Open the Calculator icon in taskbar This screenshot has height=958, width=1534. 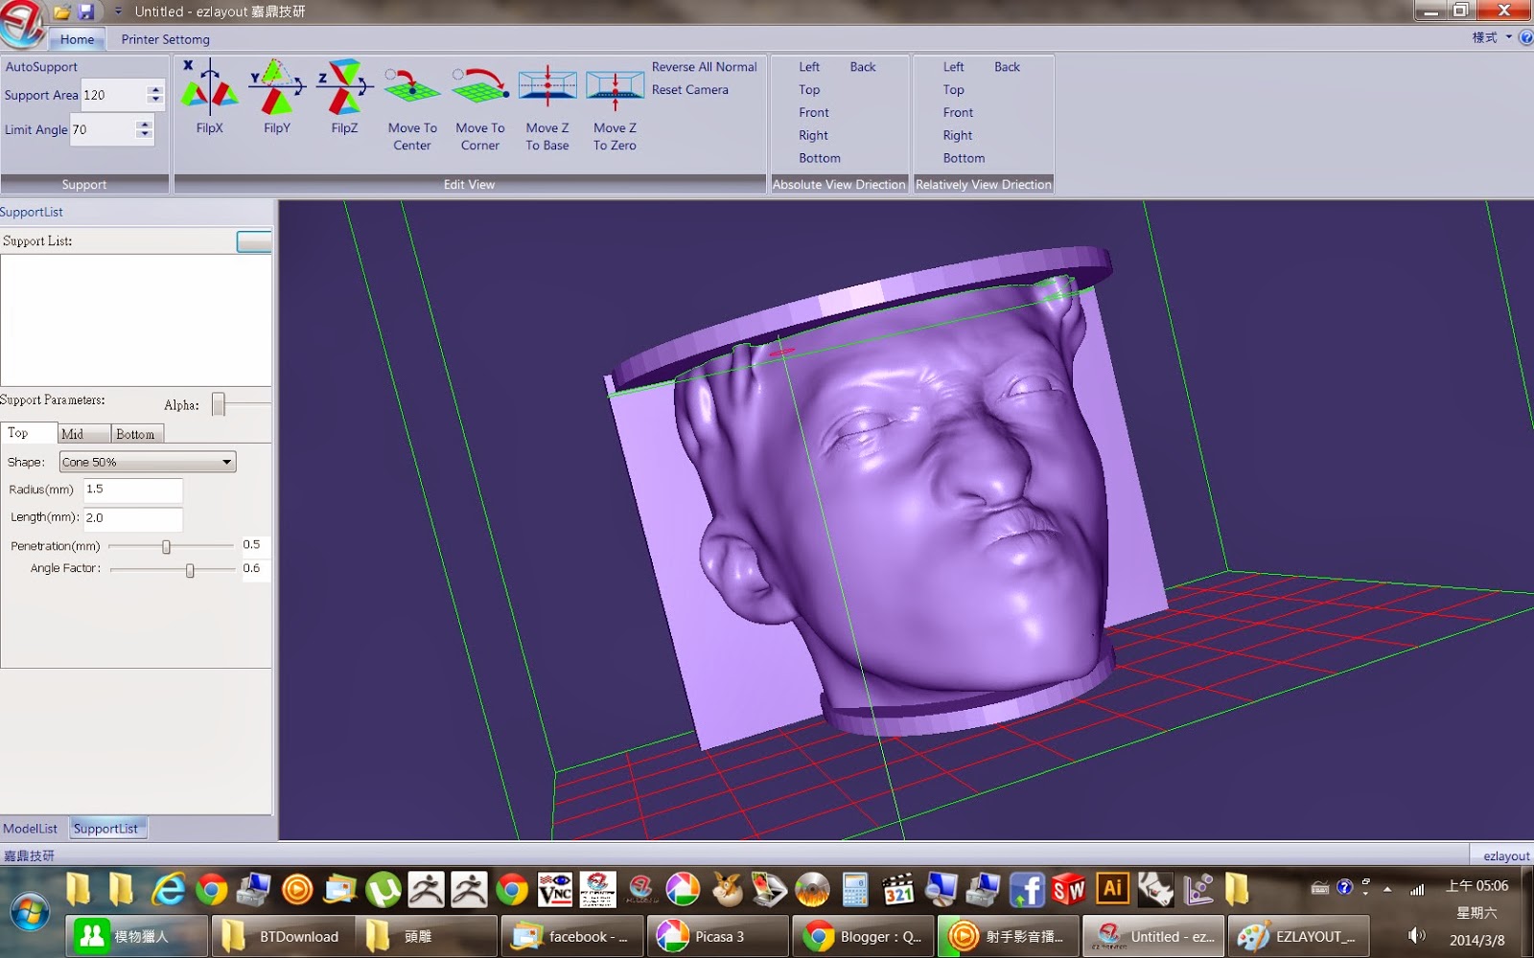point(855,890)
